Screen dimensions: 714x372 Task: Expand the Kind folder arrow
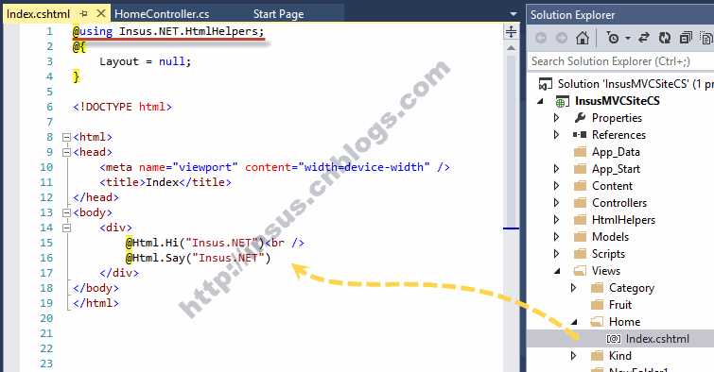point(574,356)
